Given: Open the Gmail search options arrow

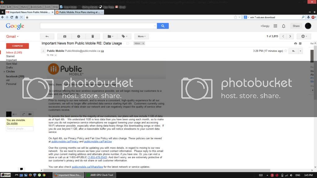Looking at the screenshot, I should tap(155, 26).
